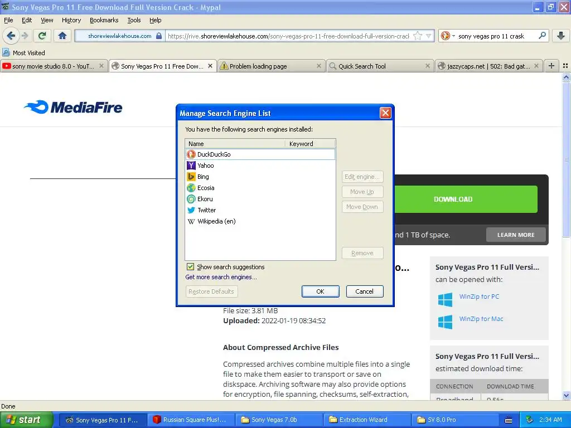Toggle the Show search suggestions checkbox
Viewport: 571px width, 428px height.
[191, 267]
